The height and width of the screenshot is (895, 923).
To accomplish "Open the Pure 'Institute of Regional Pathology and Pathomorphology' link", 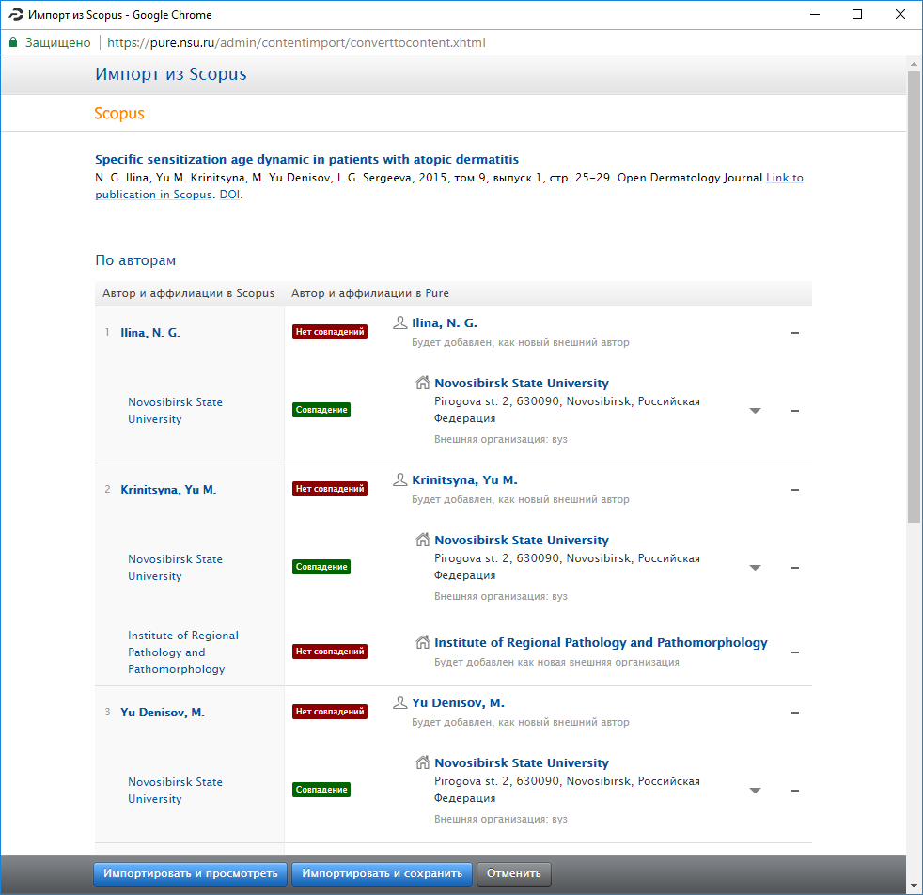I will click(601, 642).
